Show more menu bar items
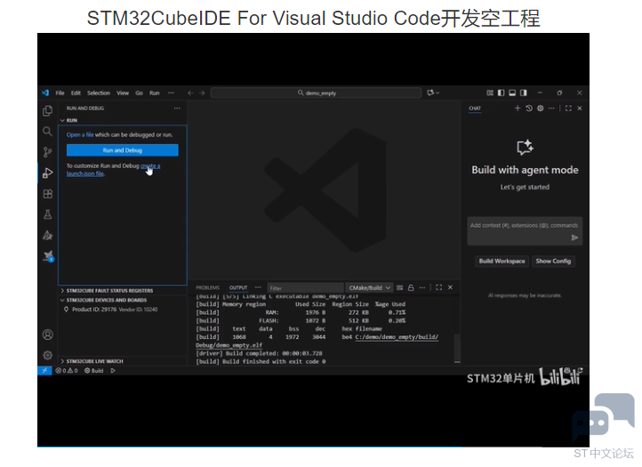The width and height of the screenshot is (642, 467). (x=171, y=93)
